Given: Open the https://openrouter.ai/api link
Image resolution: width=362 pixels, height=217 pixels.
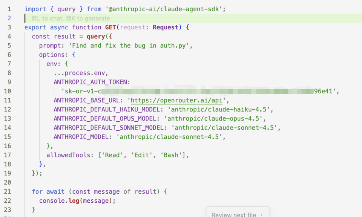Looking at the screenshot, I should (176, 100).
